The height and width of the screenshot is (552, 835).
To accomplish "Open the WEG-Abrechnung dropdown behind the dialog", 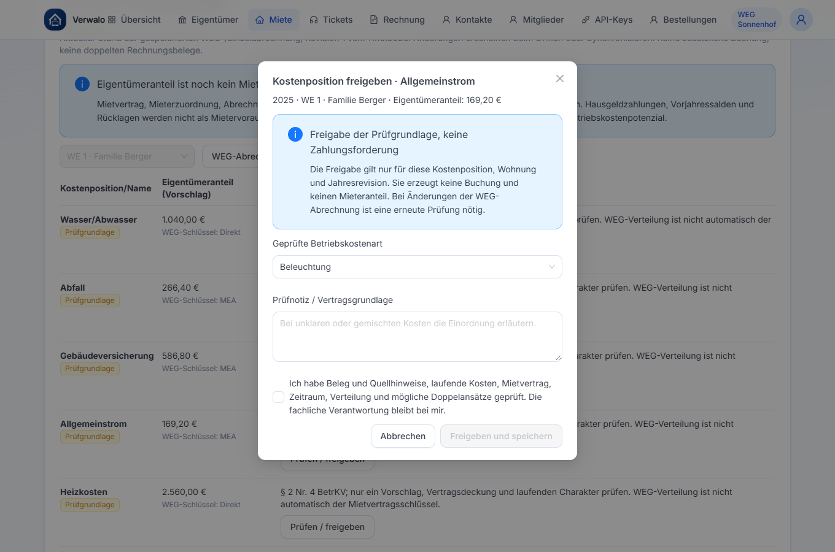I will pos(231,156).
